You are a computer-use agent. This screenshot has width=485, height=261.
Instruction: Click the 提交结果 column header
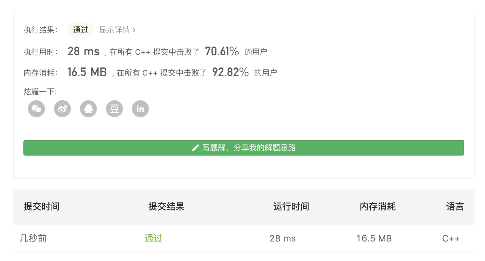click(166, 206)
